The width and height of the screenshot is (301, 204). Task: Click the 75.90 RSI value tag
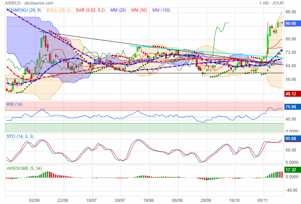coord(293,107)
